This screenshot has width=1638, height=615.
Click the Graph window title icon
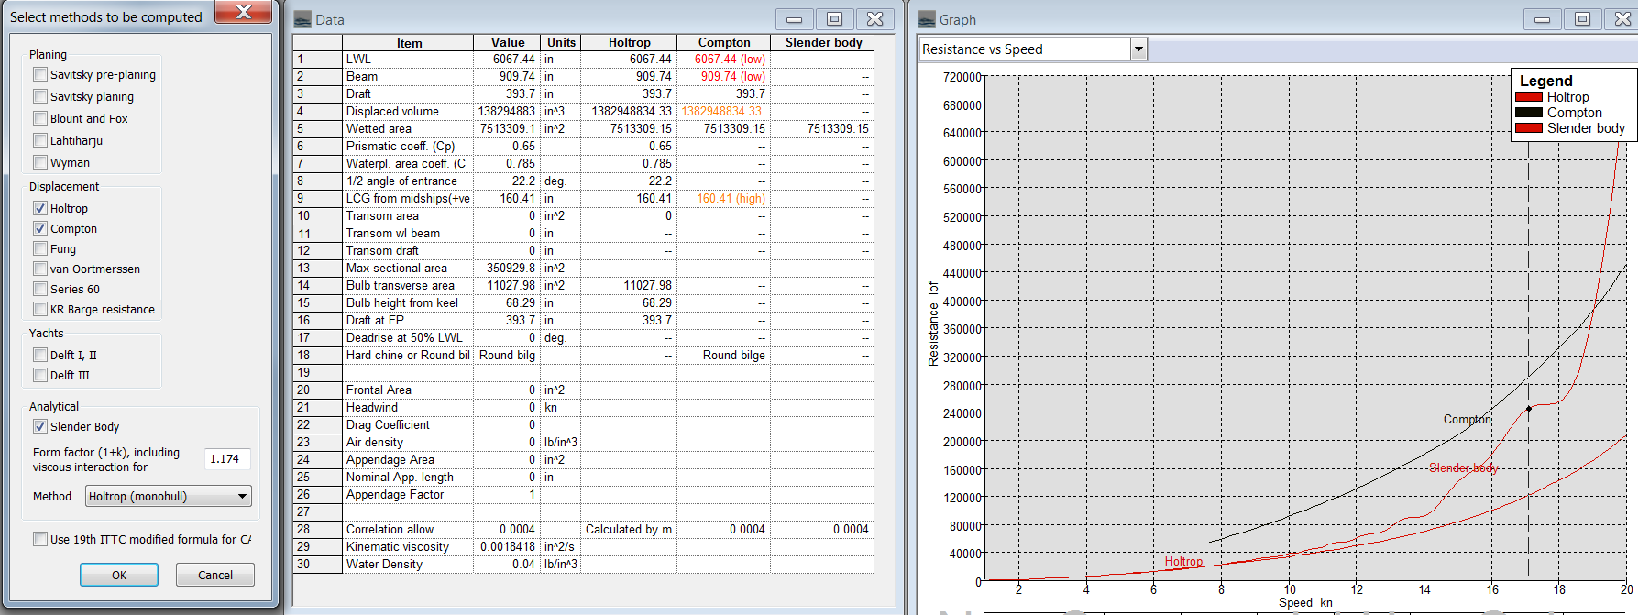pyautogui.click(x=927, y=20)
